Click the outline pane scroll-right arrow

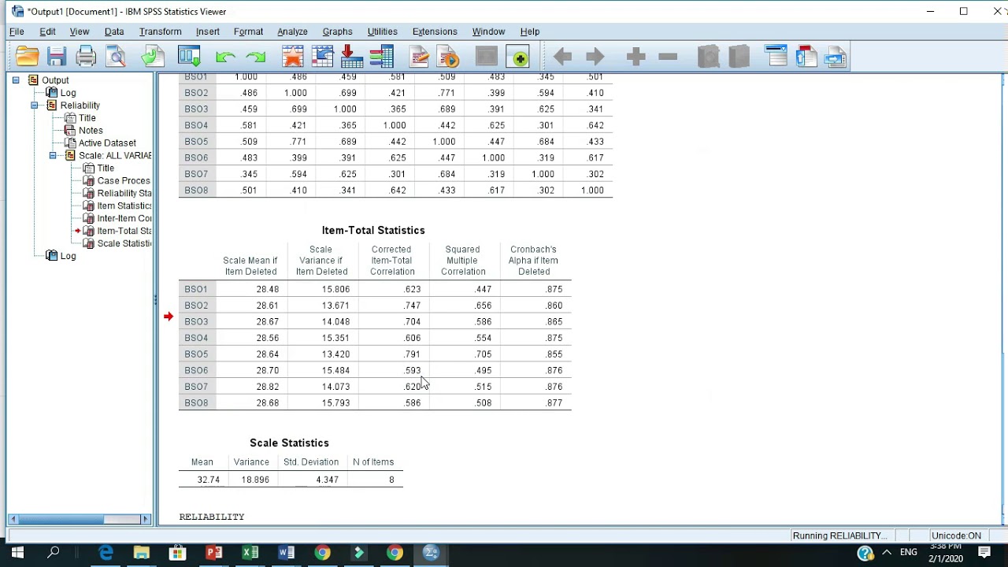146,519
